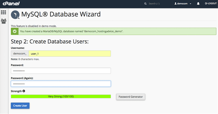Open the User Manager people icon
This screenshot has height=114, width=218.
point(4,21)
